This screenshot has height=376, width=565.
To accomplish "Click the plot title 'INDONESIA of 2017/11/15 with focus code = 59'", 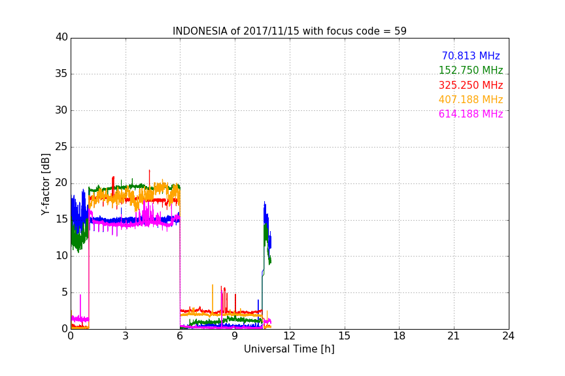I will click(x=289, y=31).
